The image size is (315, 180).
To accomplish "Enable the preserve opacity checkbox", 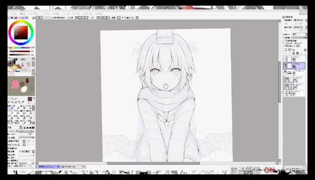I will (284, 41).
